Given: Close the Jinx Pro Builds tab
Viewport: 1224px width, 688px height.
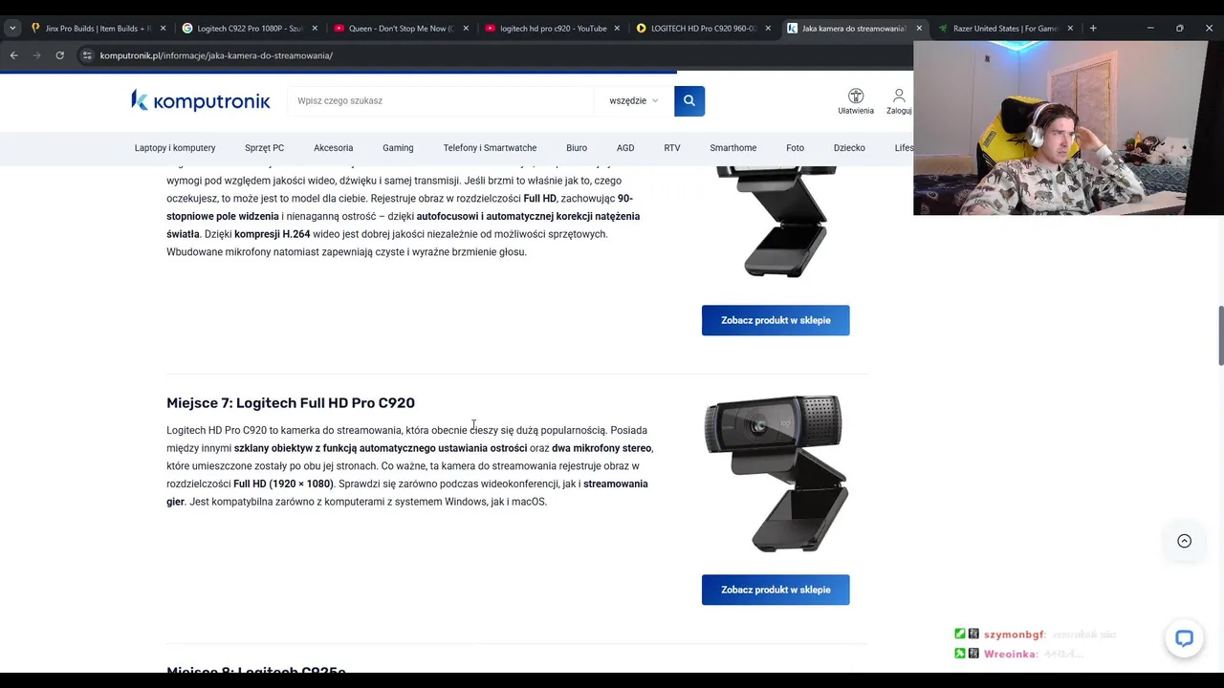Looking at the screenshot, I should point(164,29).
